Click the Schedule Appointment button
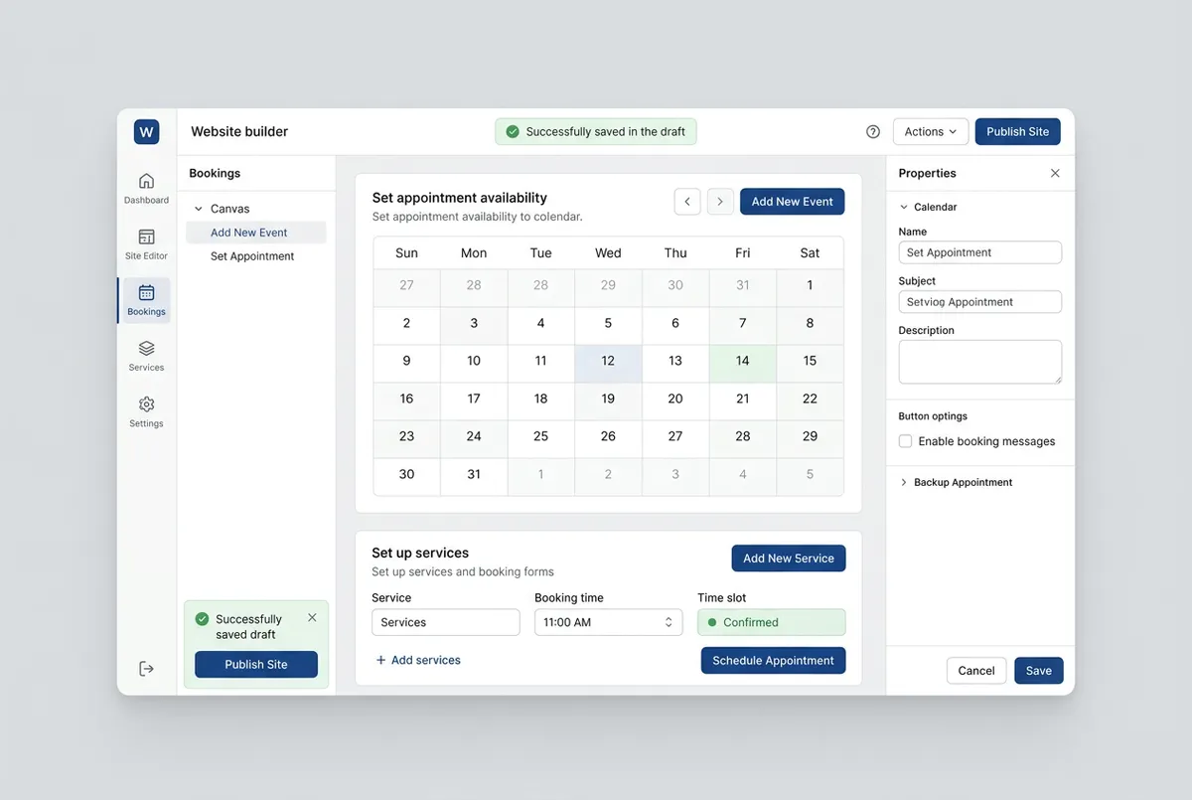The height and width of the screenshot is (800, 1192). click(x=773, y=661)
